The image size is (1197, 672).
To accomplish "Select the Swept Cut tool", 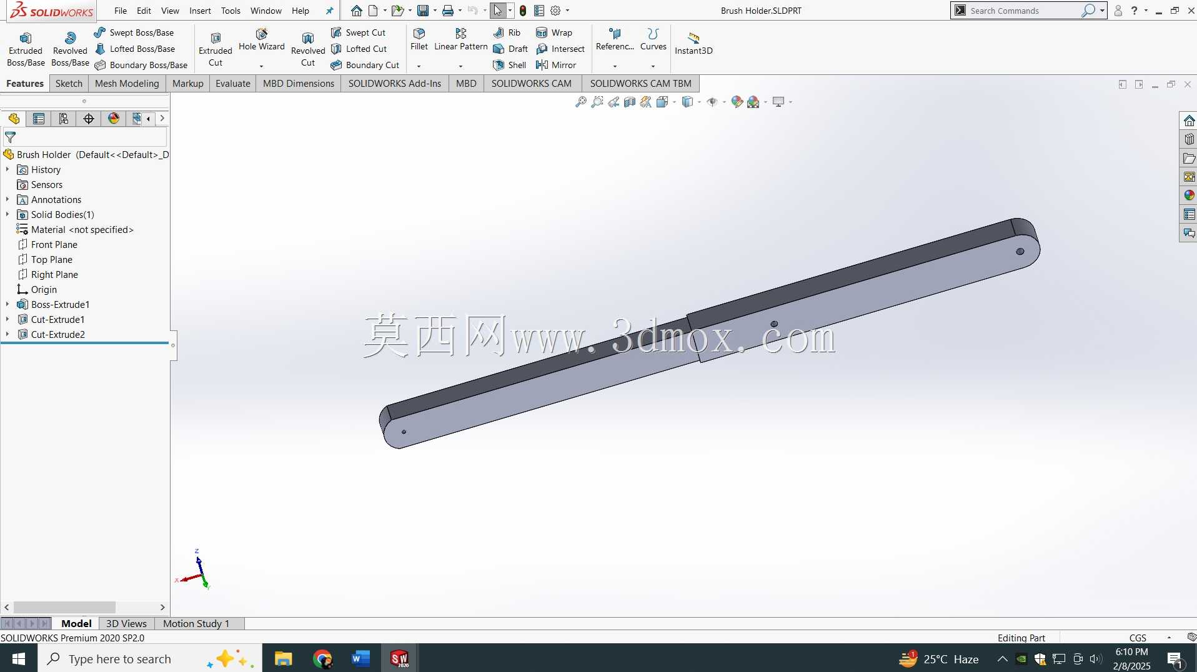I will (x=358, y=32).
